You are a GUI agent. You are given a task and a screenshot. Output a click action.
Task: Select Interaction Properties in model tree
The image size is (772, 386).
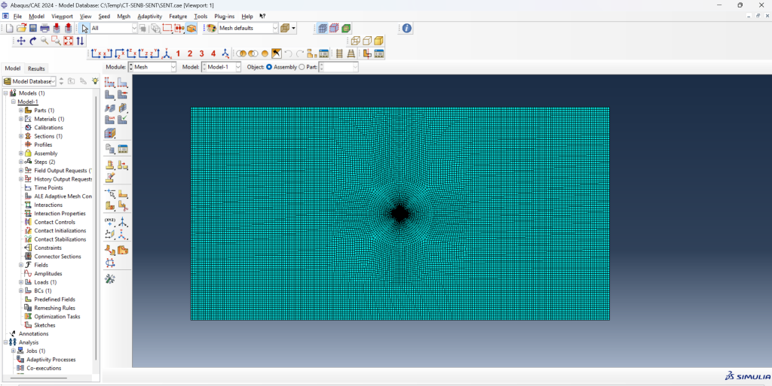point(60,214)
